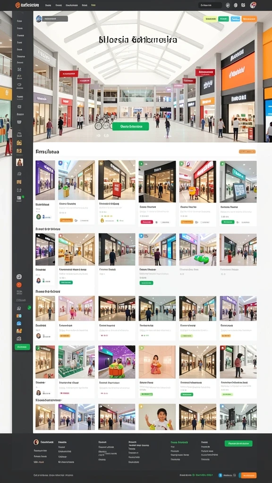Click the orange circular icon in the left sidebar
The width and height of the screenshot is (272, 483).
click(x=19, y=284)
